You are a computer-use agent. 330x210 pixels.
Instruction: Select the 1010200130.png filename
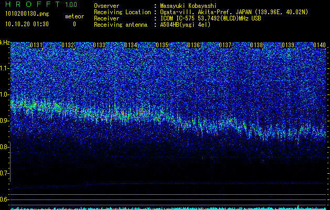26,14
